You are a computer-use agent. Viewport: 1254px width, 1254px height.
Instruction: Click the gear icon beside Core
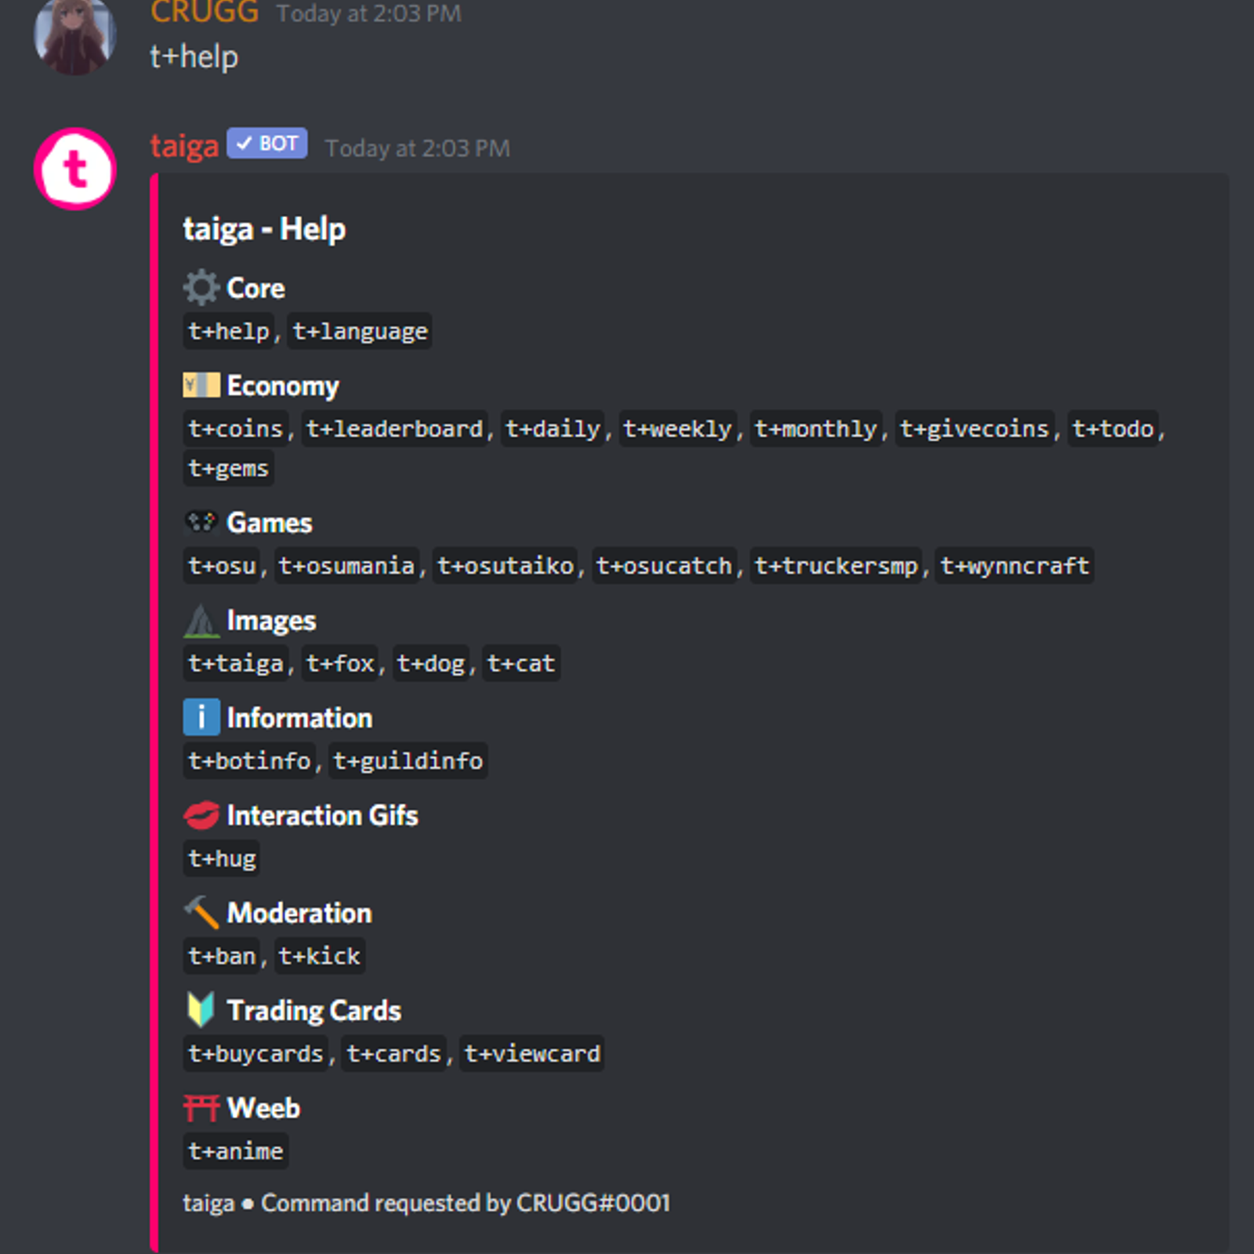click(x=201, y=288)
